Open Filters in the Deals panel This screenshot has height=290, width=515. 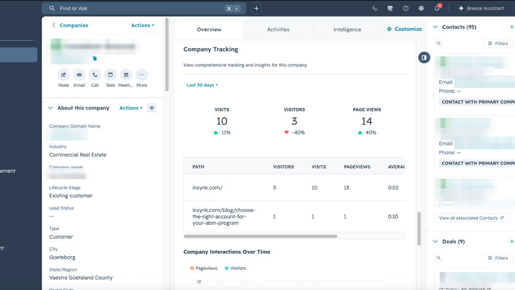[498, 258]
